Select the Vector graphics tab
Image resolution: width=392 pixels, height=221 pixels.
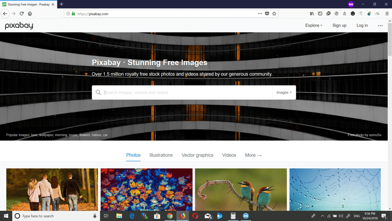[x=197, y=155]
